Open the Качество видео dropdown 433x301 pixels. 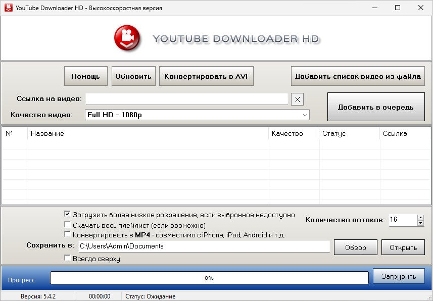click(x=197, y=115)
